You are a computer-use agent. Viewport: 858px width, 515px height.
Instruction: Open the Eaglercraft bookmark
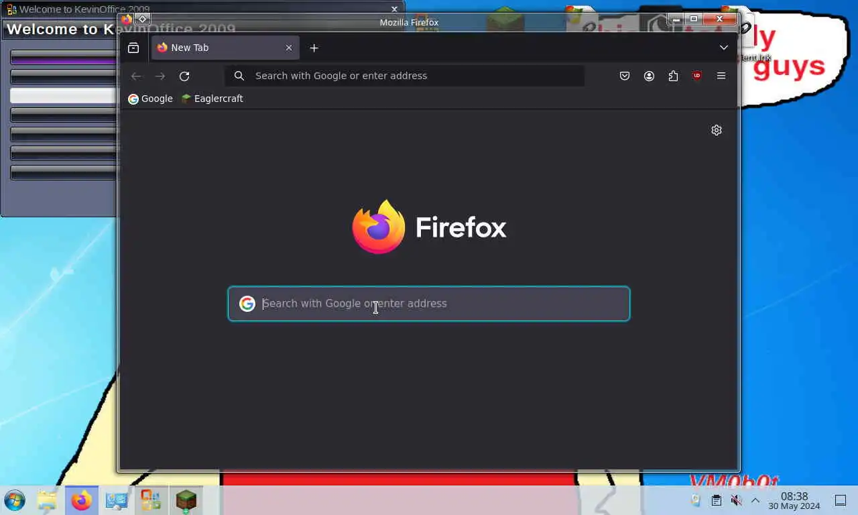tap(212, 99)
